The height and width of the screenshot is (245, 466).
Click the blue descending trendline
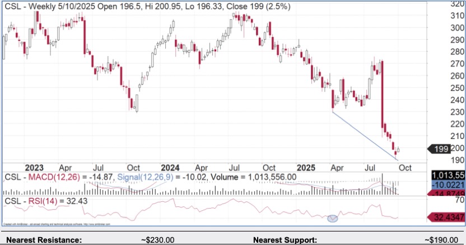pyautogui.click(x=364, y=136)
